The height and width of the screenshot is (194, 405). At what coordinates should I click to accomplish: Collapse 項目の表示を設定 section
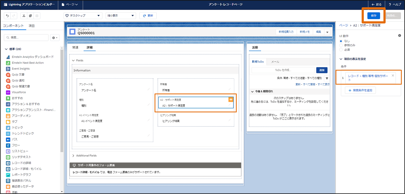pyautogui.click(x=341, y=59)
